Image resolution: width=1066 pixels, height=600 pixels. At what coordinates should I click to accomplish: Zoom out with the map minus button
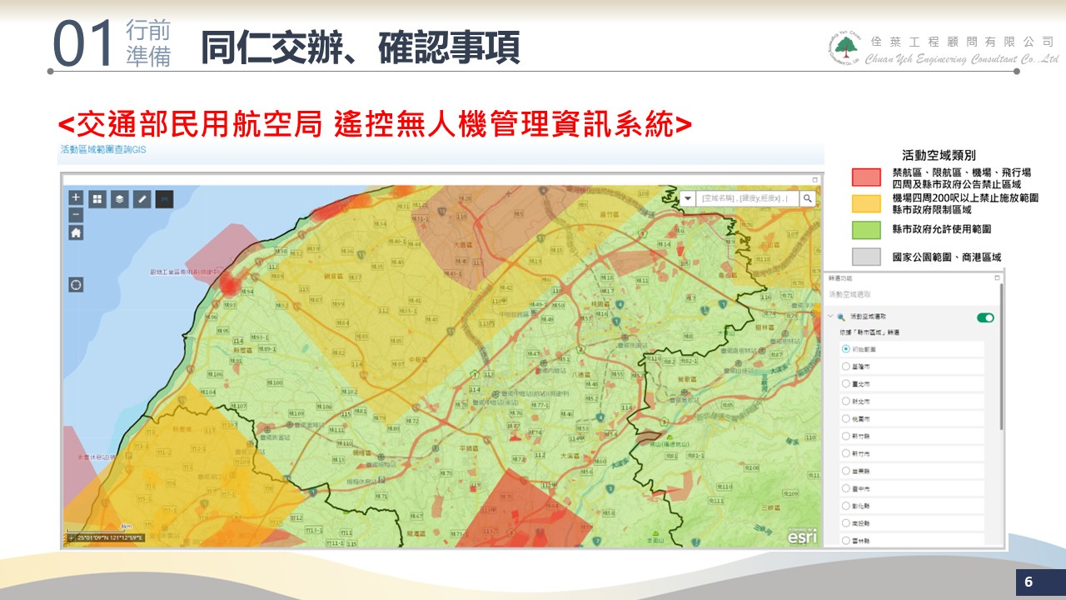[76, 214]
